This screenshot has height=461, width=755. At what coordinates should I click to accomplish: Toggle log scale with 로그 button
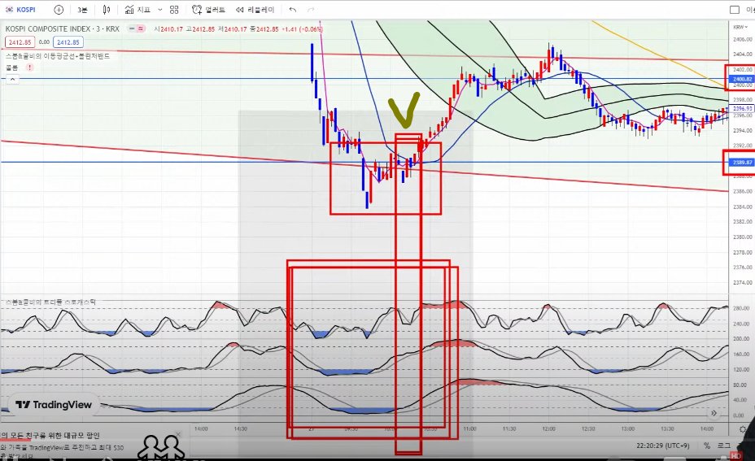(x=724, y=446)
